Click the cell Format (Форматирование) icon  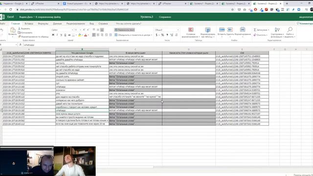pyautogui.click(x=243, y=30)
